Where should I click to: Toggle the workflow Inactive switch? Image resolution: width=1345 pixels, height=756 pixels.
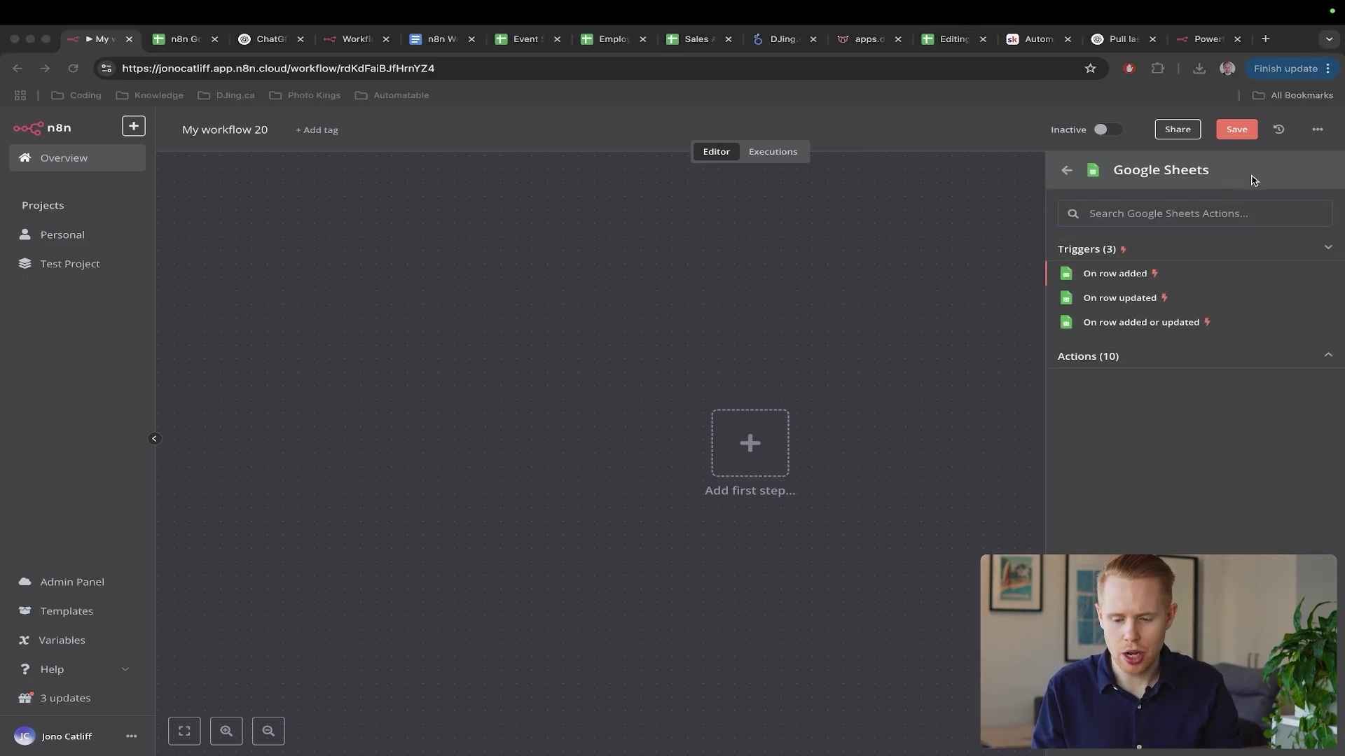point(1107,129)
